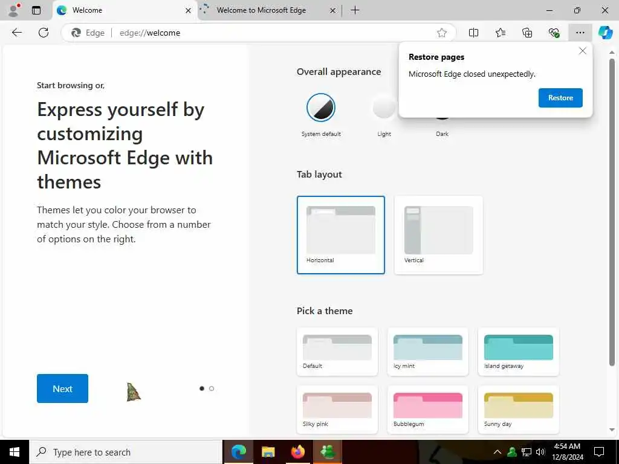The height and width of the screenshot is (464, 619).
Task: Open Microsoft Edge from the taskbar
Action: tap(238, 452)
